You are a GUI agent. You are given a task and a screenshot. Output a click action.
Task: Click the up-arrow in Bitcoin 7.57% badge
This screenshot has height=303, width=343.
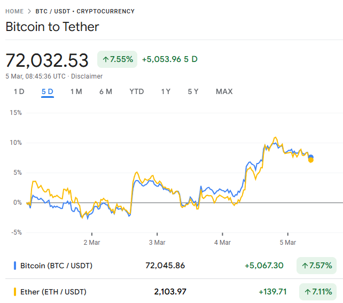coord(305,265)
